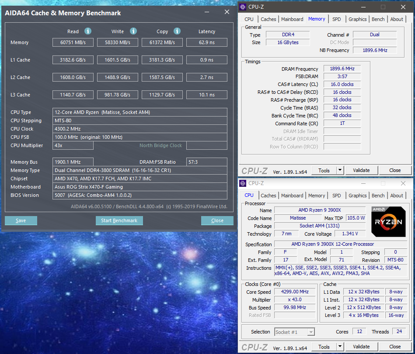Click the bottom CPU-Z window title icon
Image resolution: width=415 pixels, height=354 pixels.
click(243, 183)
